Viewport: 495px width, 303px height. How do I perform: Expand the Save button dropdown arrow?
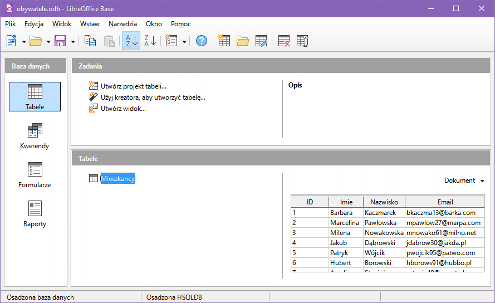point(73,42)
